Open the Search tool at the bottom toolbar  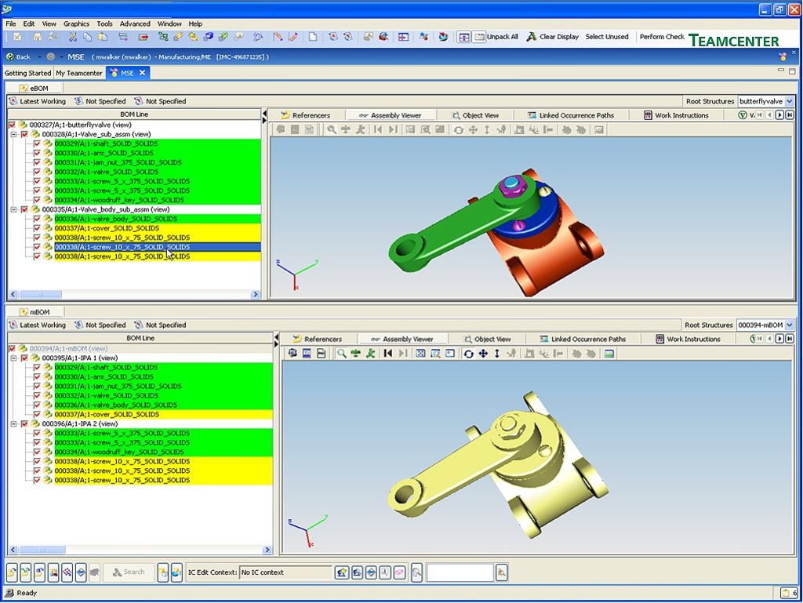pyautogui.click(x=128, y=572)
